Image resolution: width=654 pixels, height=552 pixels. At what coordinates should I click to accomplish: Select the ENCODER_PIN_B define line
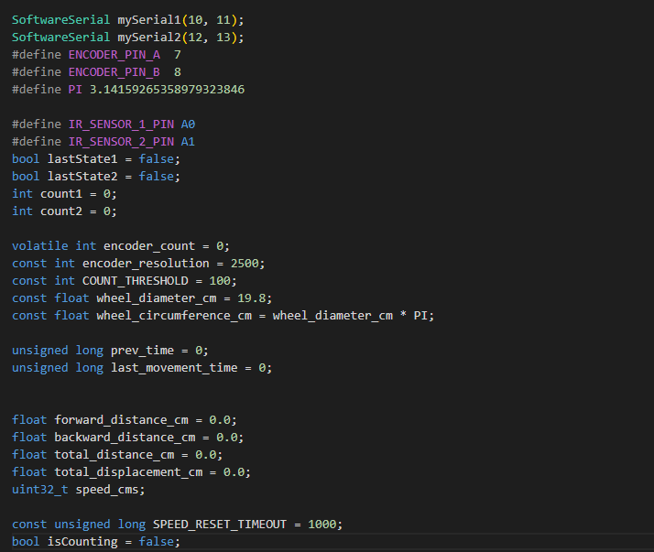click(x=96, y=72)
